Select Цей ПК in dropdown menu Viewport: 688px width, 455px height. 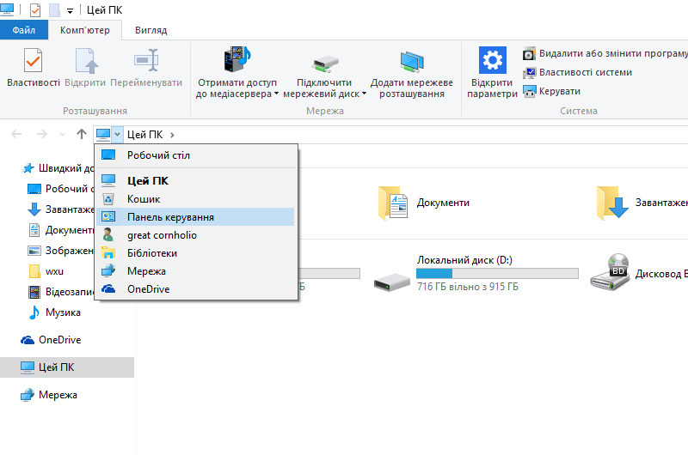point(195,180)
